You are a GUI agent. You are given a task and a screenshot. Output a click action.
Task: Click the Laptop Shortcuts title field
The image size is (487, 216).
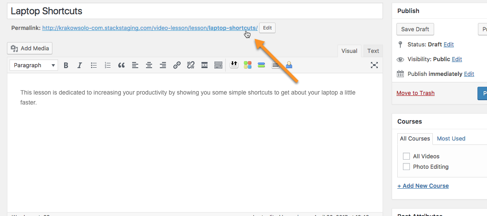pyautogui.click(x=195, y=11)
